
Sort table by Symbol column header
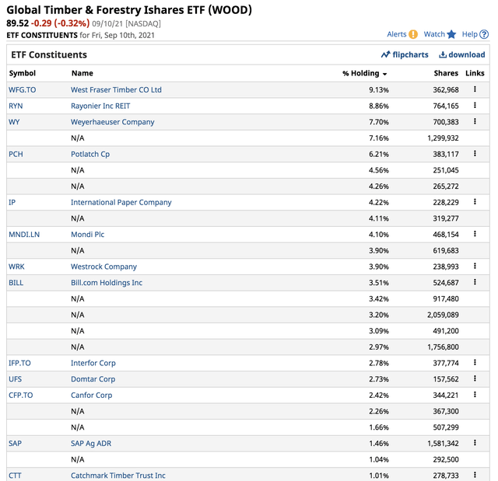23,73
